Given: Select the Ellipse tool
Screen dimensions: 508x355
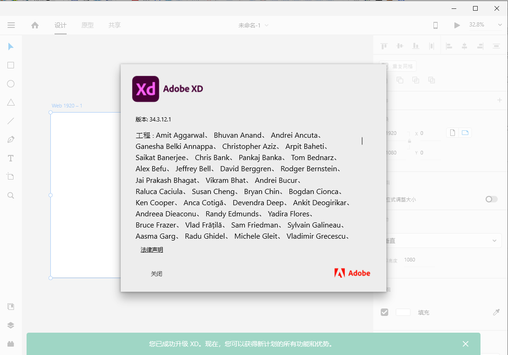Looking at the screenshot, I should pyautogui.click(x=11, y=84).
